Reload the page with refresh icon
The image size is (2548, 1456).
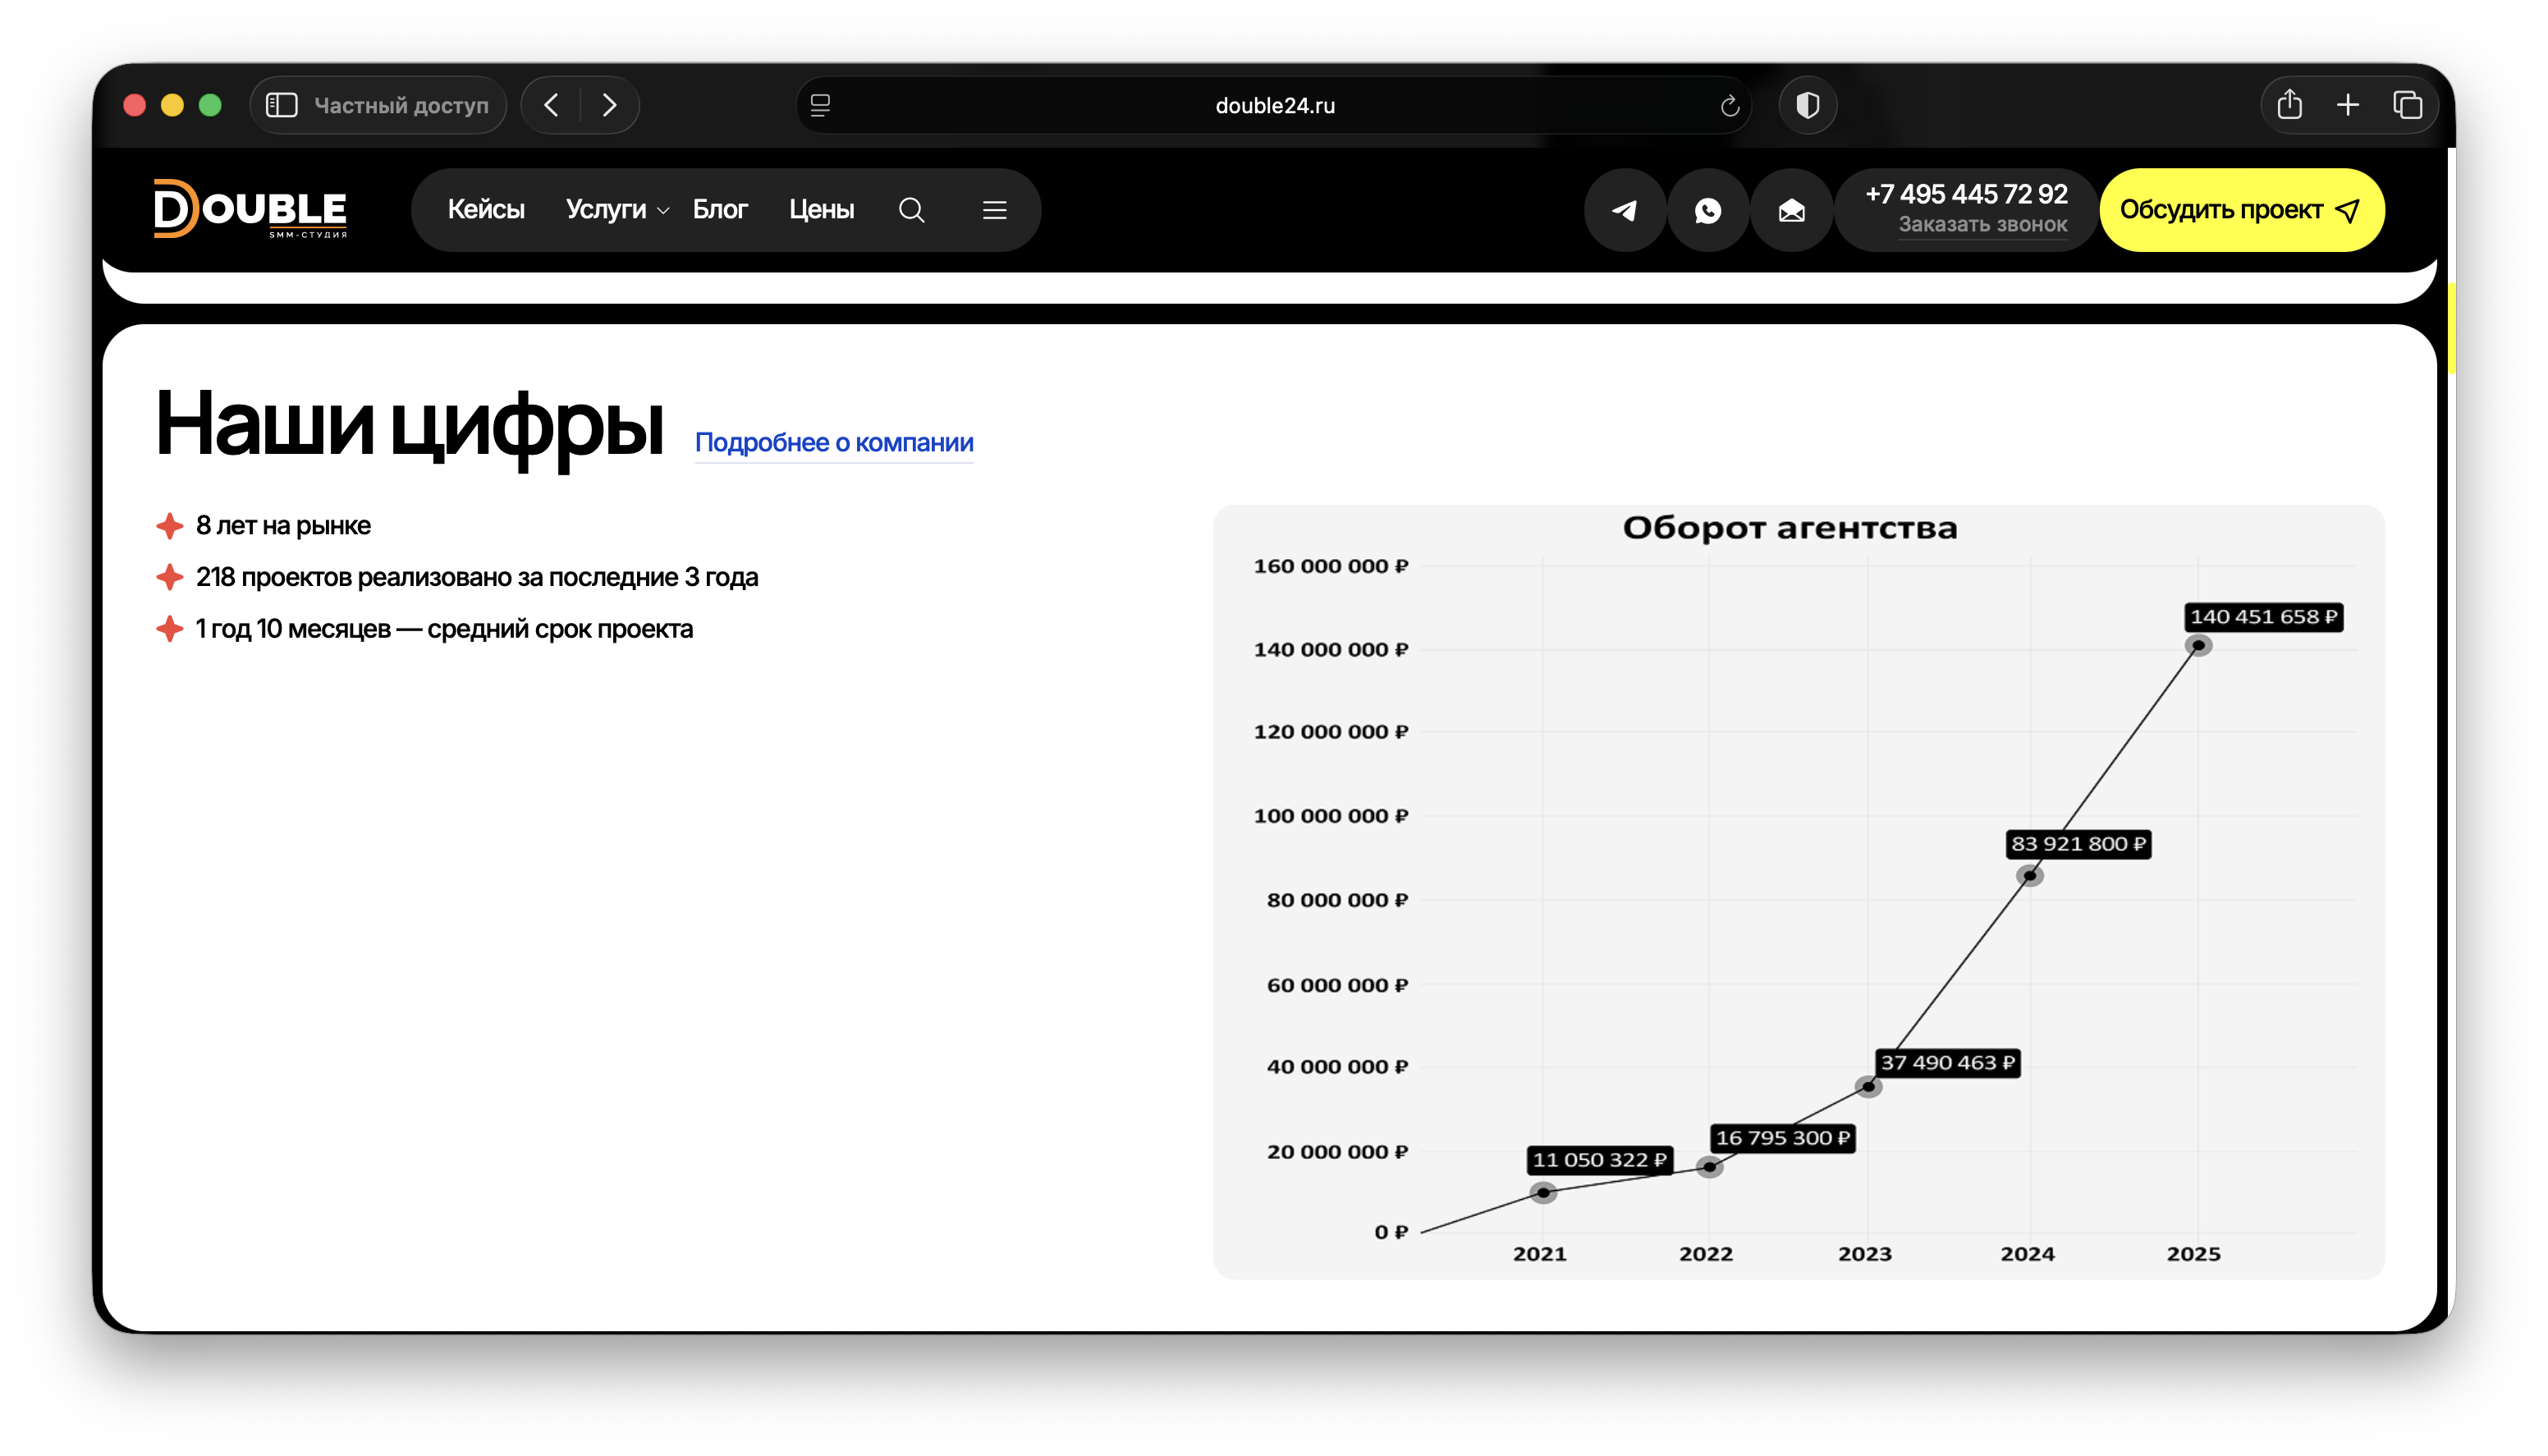[x=1729, y=106]
